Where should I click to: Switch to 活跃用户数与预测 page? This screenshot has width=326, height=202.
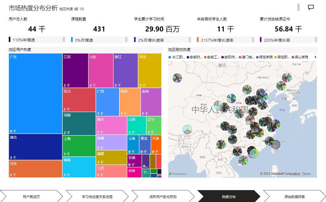tap(163, 196)
